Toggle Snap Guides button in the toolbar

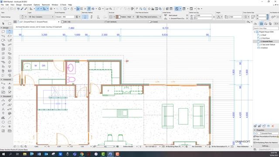[x=44, y=9]
